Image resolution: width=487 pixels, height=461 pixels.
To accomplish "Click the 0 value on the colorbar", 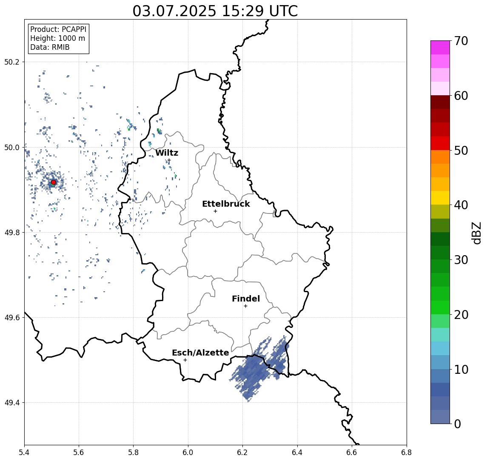I will [458, 424].
